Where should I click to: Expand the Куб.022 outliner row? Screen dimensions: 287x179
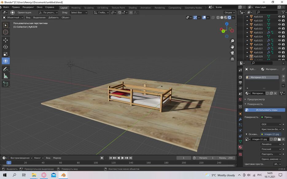pos(247,29)
